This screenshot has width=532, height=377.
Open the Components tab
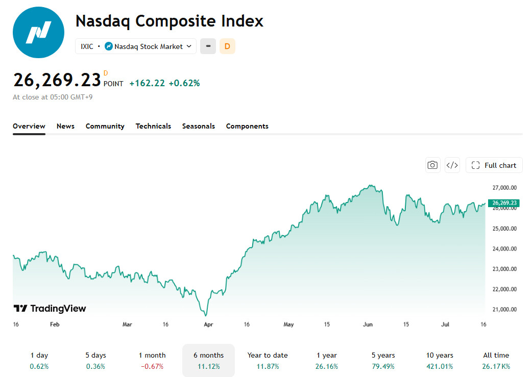click(x=247, y=126)
